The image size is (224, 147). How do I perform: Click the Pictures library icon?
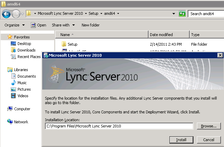(13, 90)
